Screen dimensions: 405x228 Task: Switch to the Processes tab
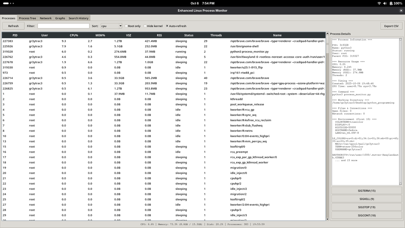pos(8,18)
